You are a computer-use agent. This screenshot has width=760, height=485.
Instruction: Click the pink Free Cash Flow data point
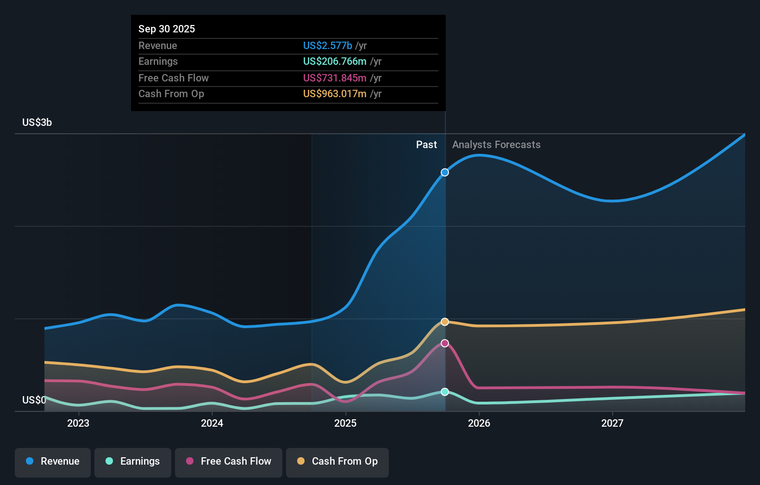(445, 343)
